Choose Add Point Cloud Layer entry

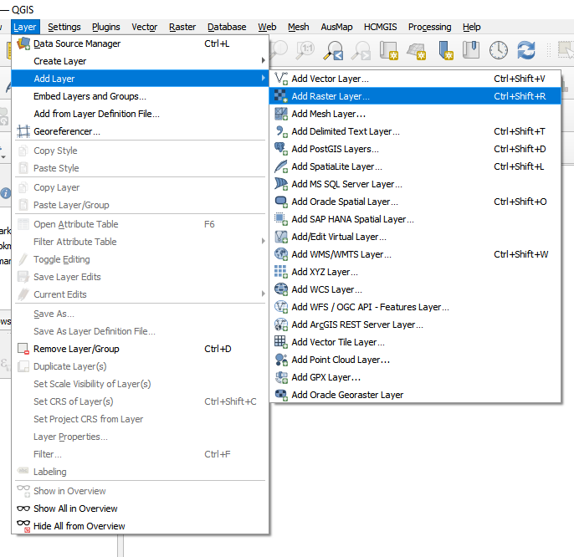coord(415,360)
